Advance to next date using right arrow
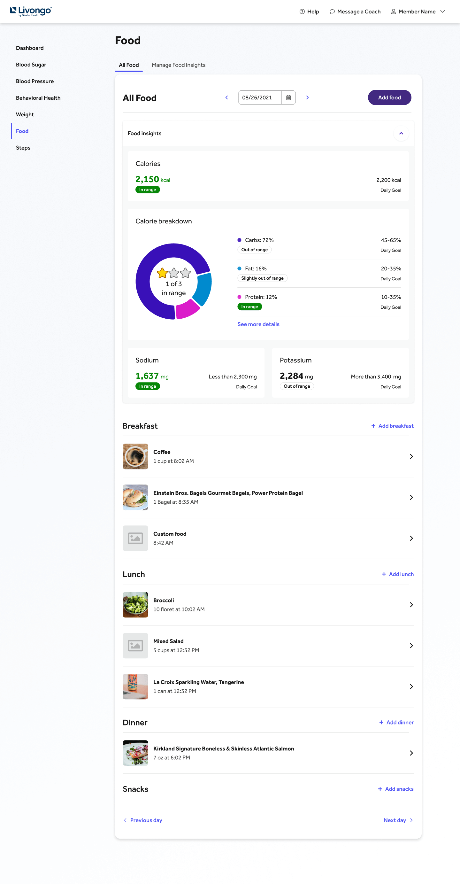The width and height of the screenshot is (460, 884). coord(307,97)
